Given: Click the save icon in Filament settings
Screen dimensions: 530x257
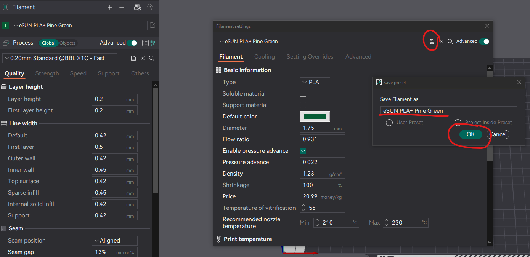Looking at the screenshot, I should [x=432, y=42].
